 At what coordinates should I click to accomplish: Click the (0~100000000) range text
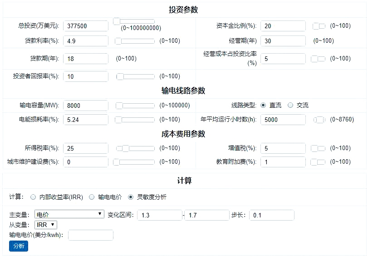coord(141,28)
